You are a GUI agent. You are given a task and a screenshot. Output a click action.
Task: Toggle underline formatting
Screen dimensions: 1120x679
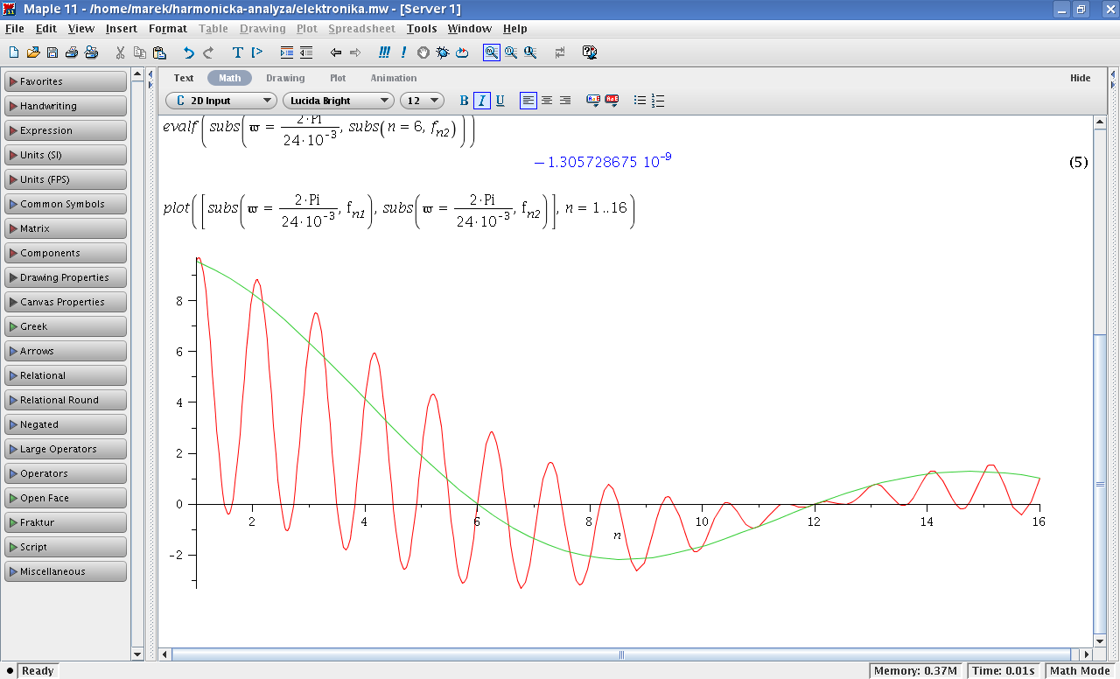pyautogui.click(x=500, y=101)
